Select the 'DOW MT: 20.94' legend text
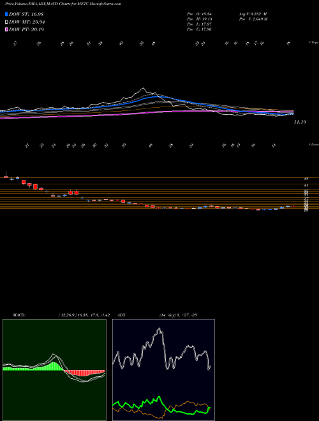 coord(27,22)
